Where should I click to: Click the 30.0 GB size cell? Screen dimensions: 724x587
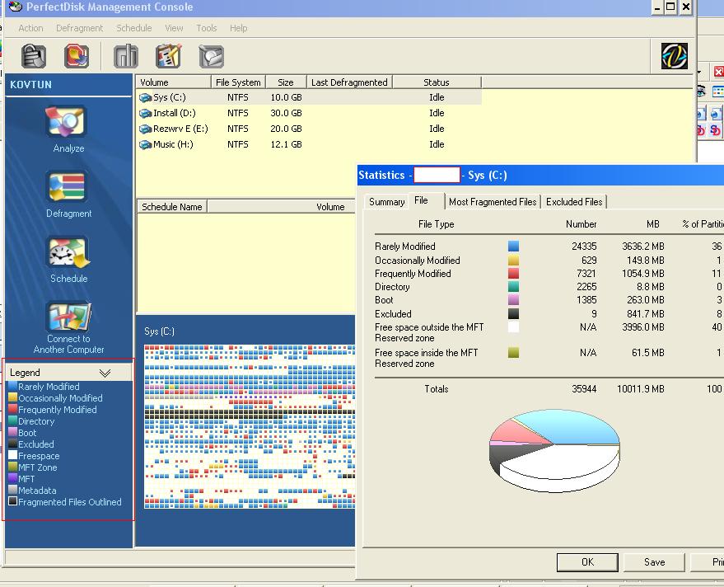[x=286, y=113]
